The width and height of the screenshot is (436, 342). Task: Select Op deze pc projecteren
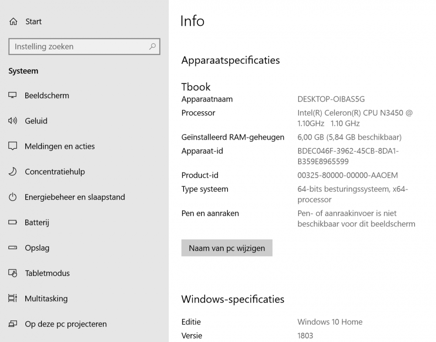(65, 324)
